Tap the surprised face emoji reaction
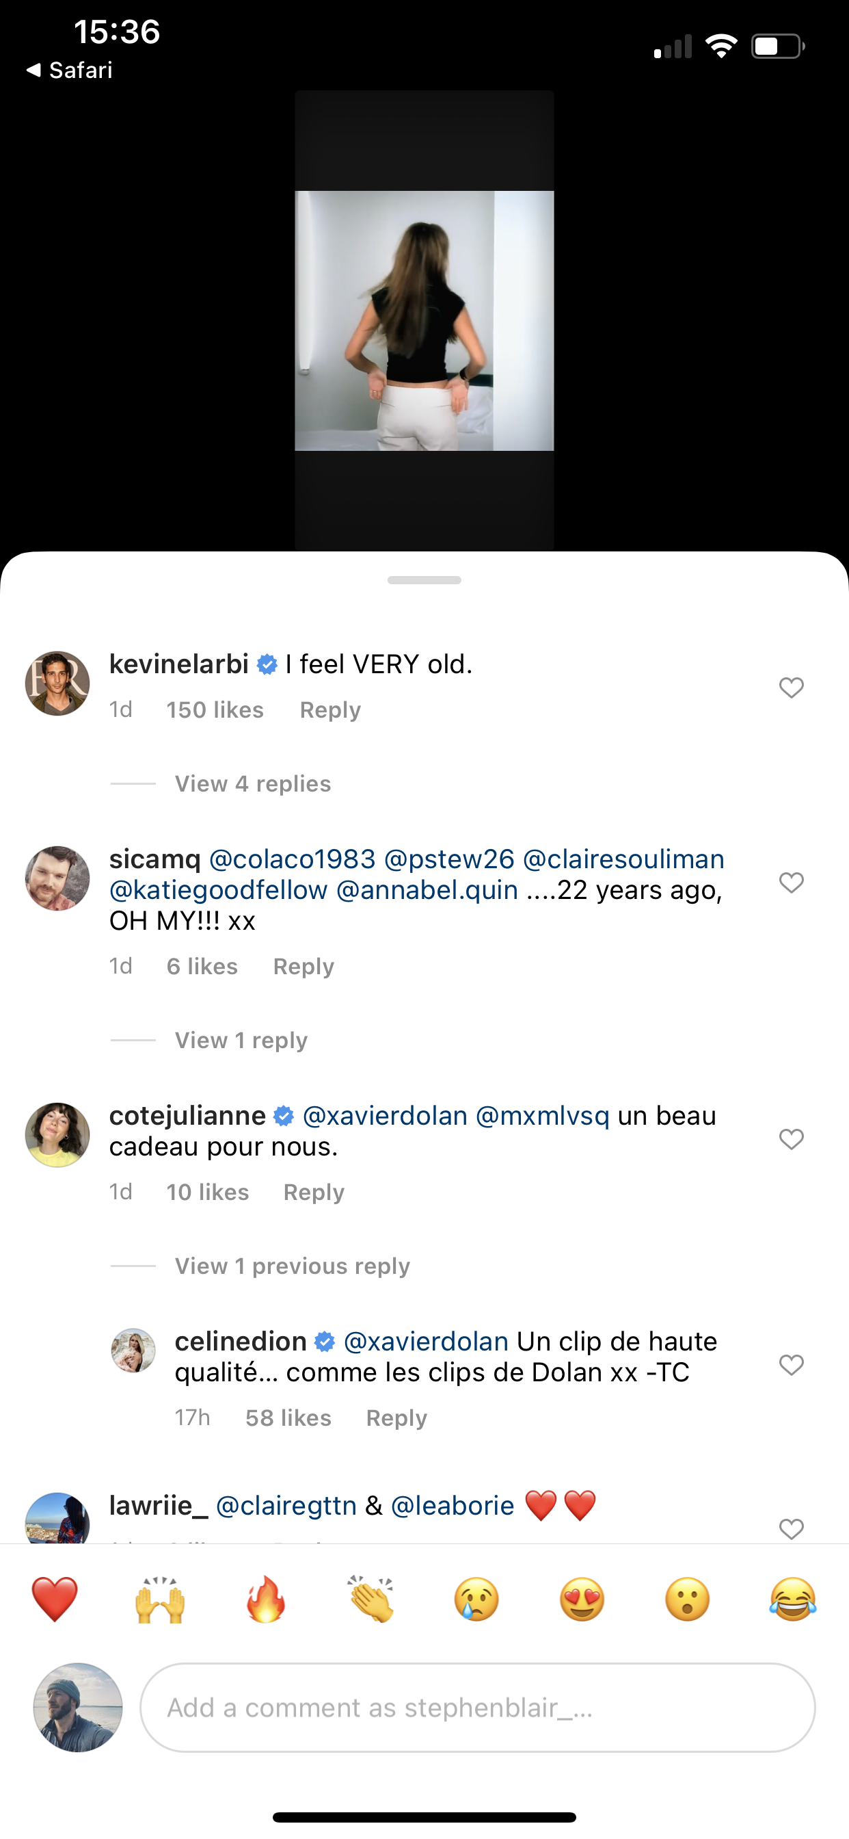The height and width of the screenshot is (1839, 849). 688,1599
